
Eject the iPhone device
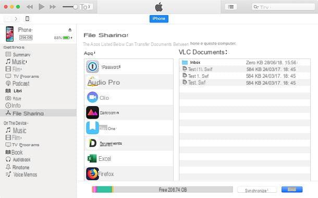[70, 30]
